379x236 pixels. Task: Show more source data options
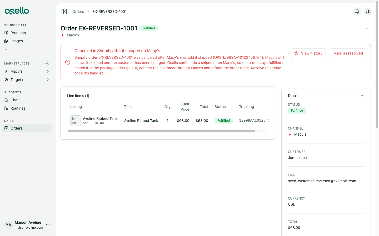click(7, 50)
